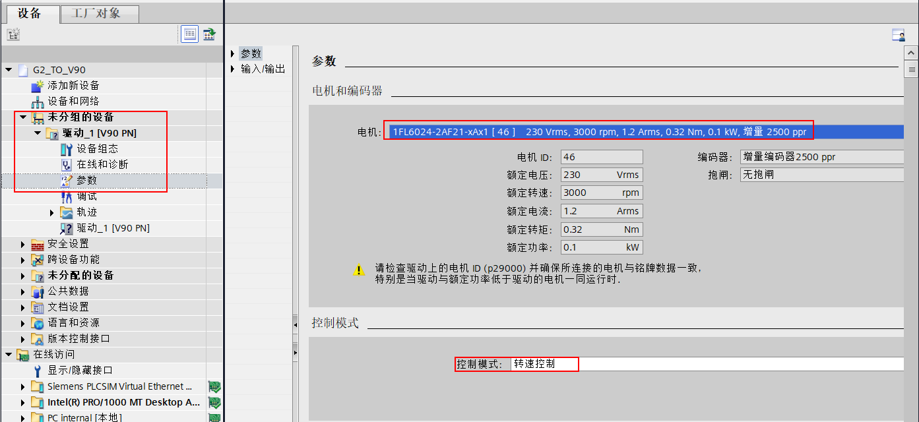919x422 pixels.
Task: Click the user layout icon at top right
Action: [899, 35]
